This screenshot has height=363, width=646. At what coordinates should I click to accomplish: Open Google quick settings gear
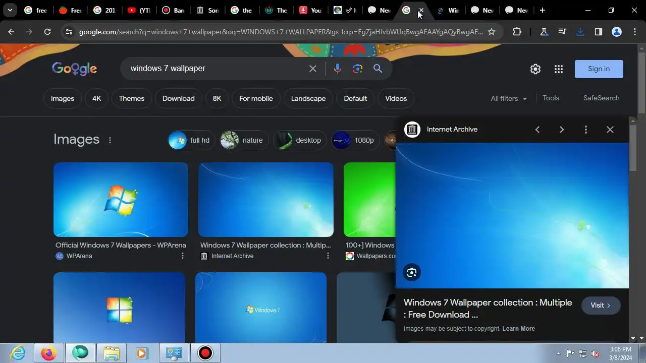click(x=535, y=69)
